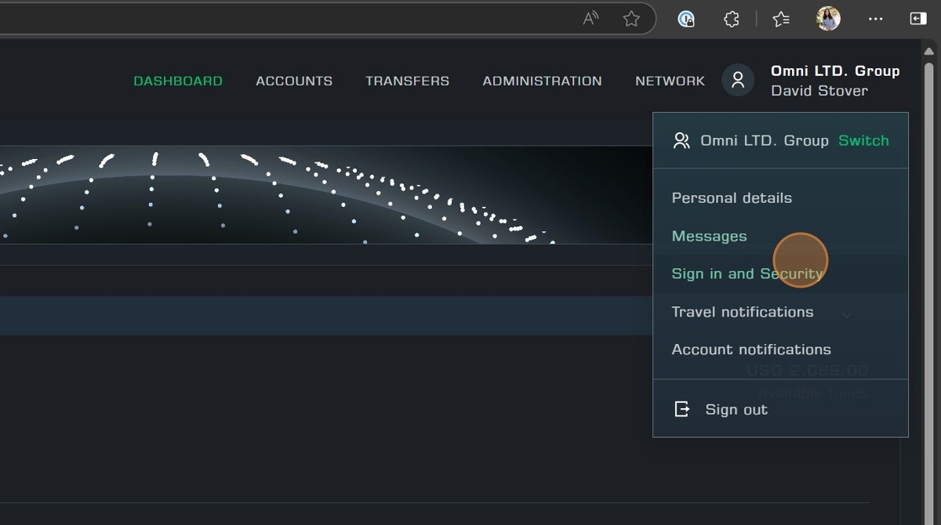Open the browser Extensions puzzle icon
Image resolution: width=941 pixels, height=525 pixels.
click(x=732, y=19)
